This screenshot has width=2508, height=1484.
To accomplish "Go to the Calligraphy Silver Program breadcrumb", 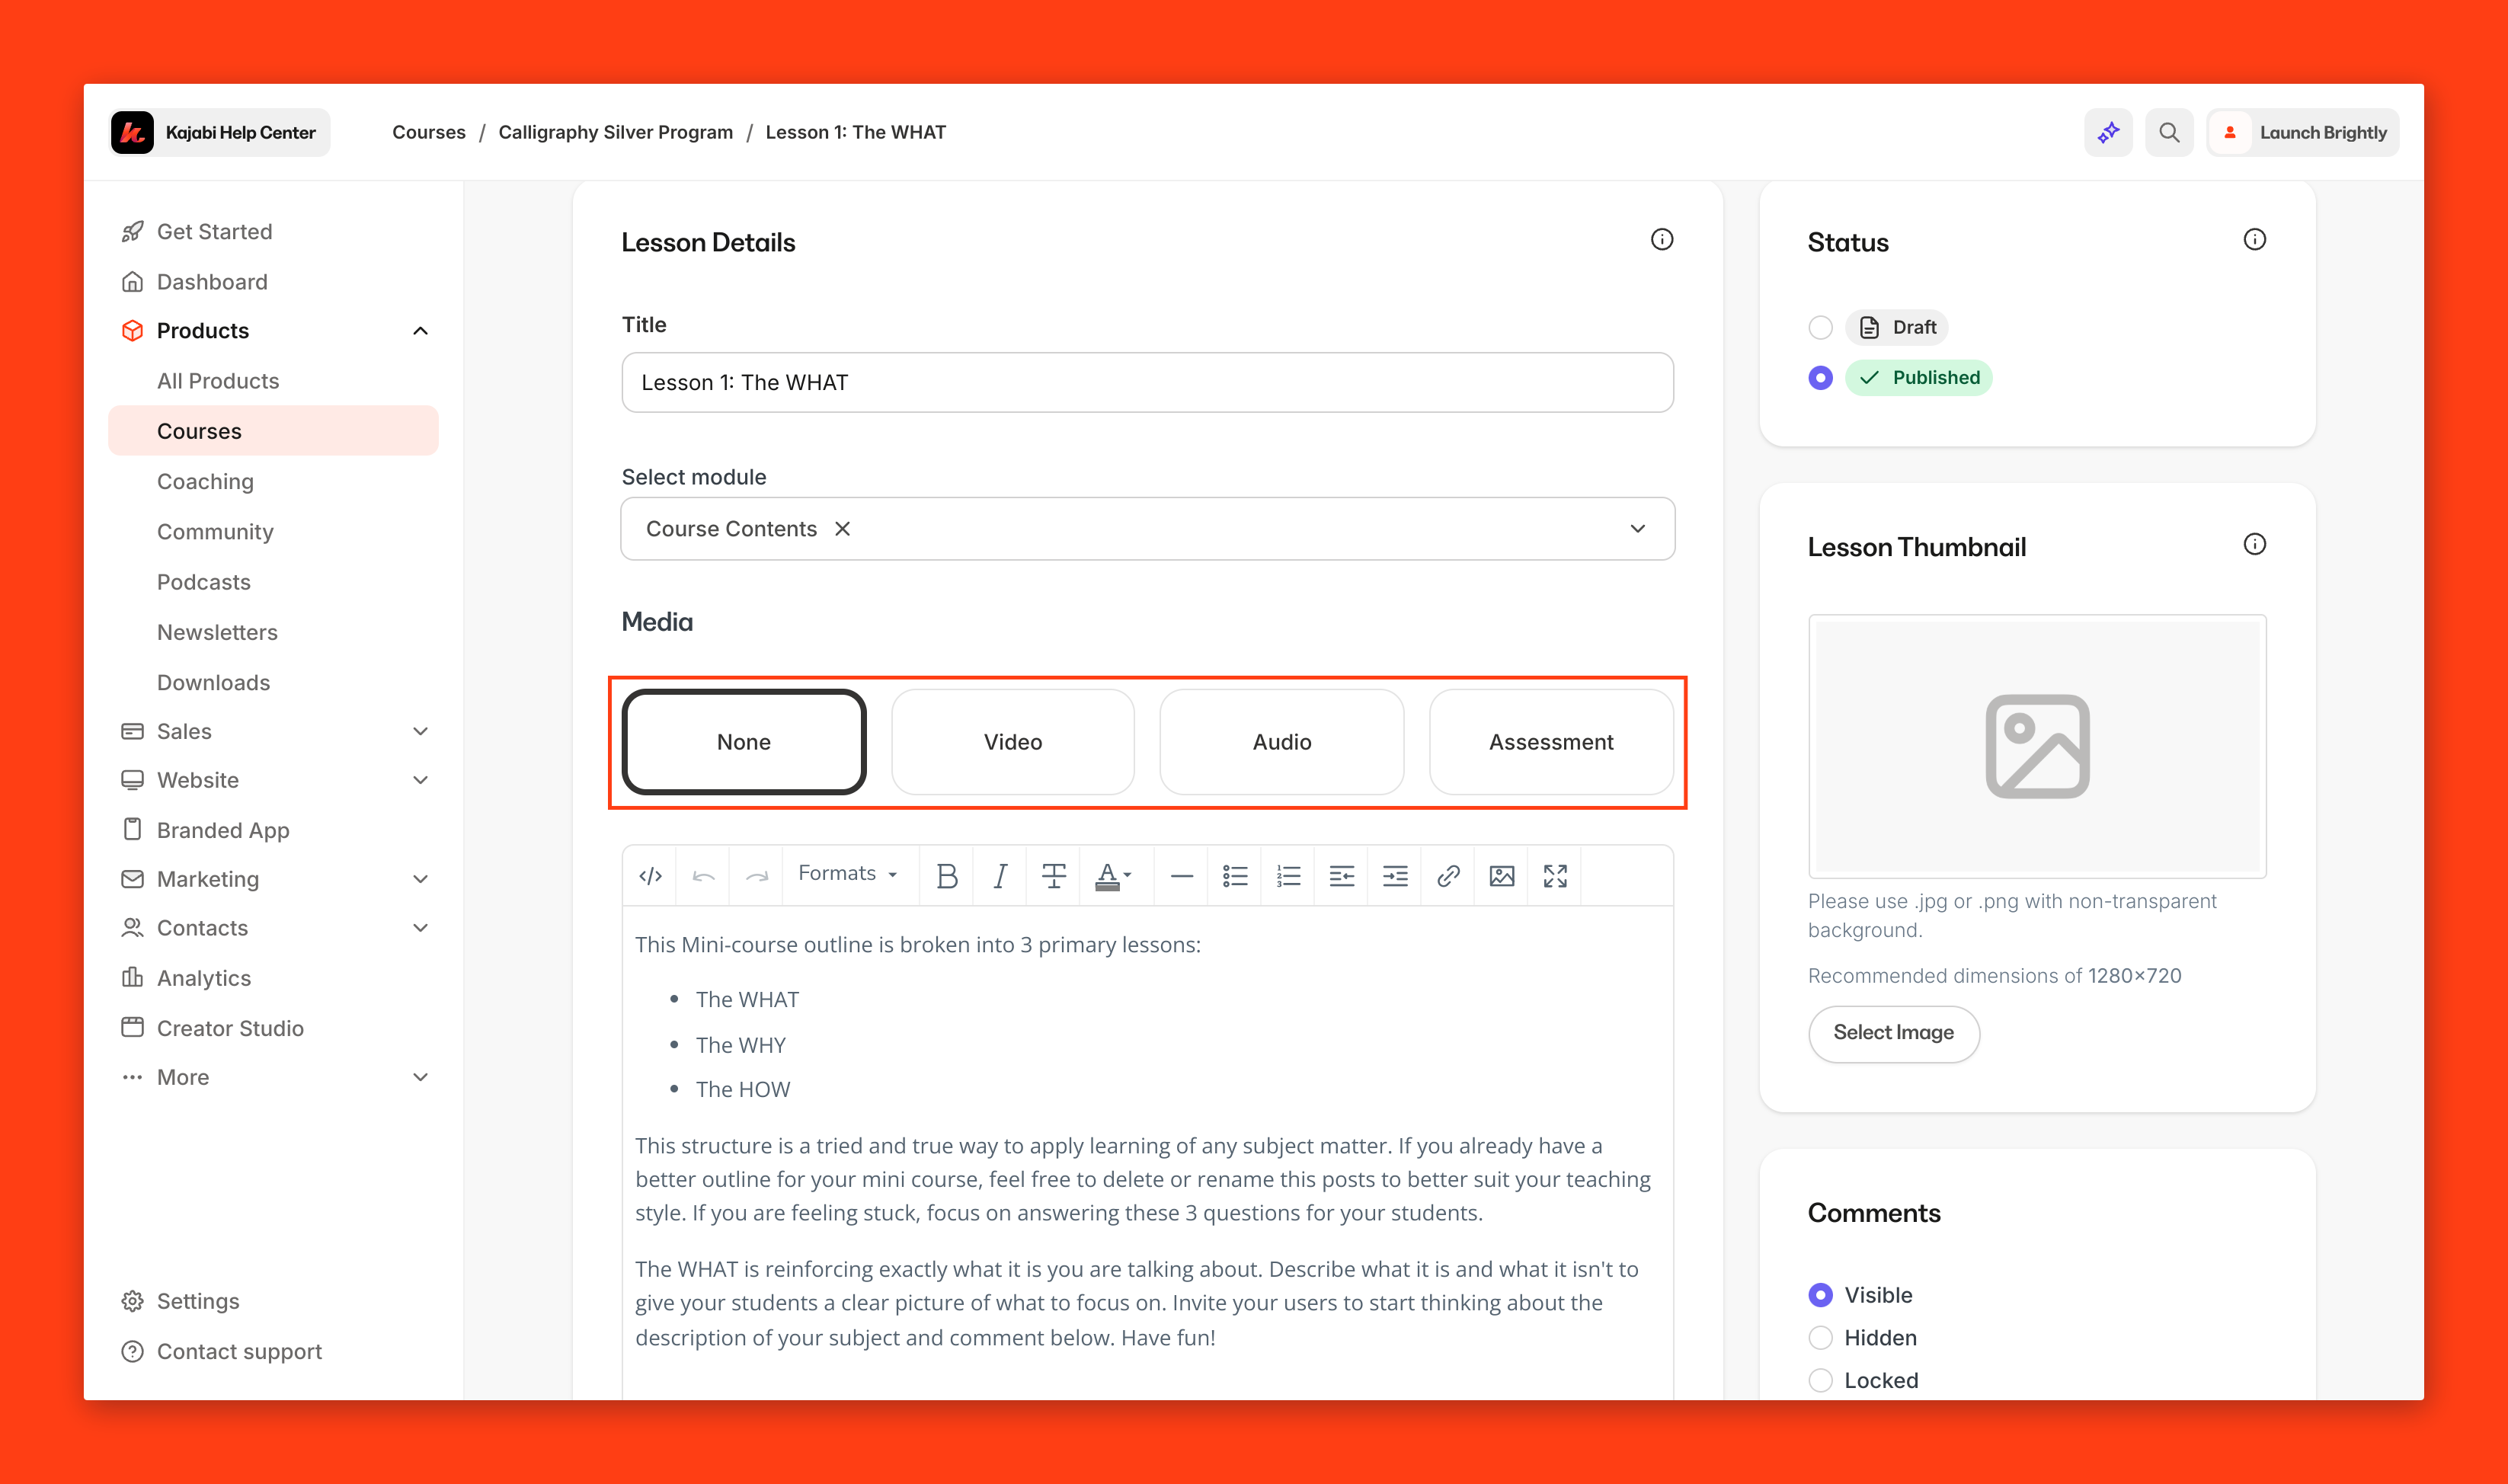I will point(615,132).
